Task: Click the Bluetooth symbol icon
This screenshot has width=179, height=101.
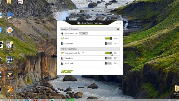Action: [62, 43]
